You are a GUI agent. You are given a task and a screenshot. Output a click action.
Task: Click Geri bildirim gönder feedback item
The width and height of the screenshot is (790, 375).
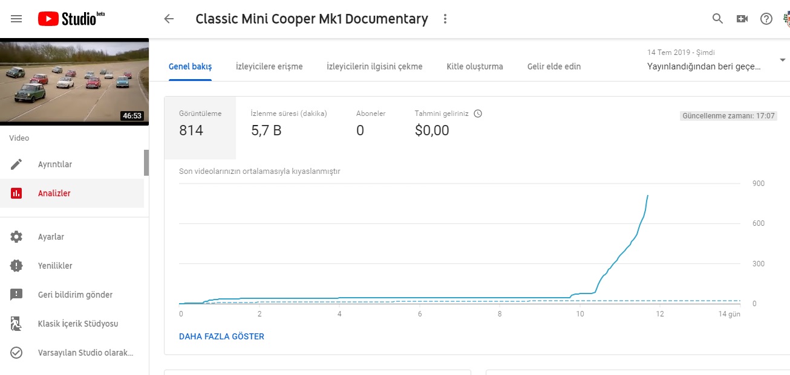74,295
